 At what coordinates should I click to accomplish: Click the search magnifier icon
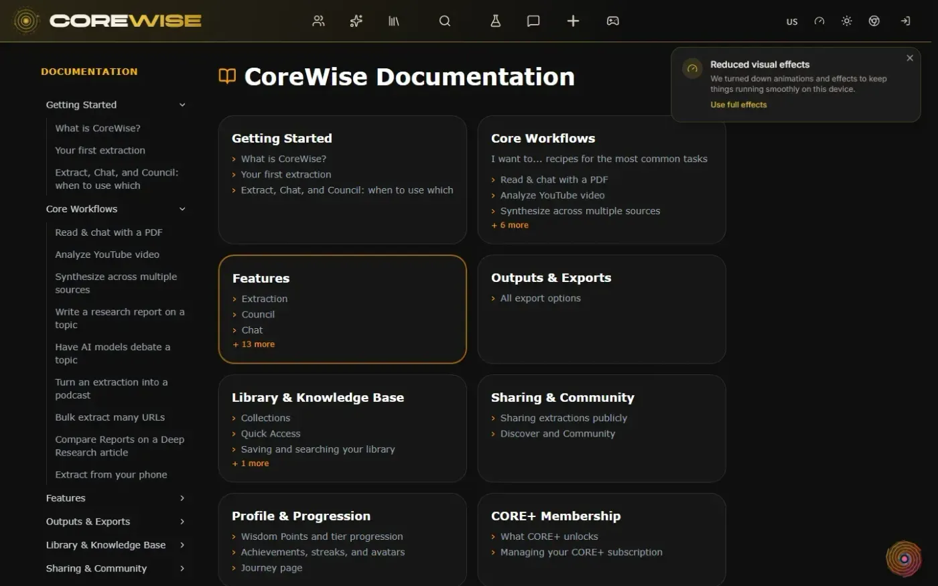coord(445,21)
